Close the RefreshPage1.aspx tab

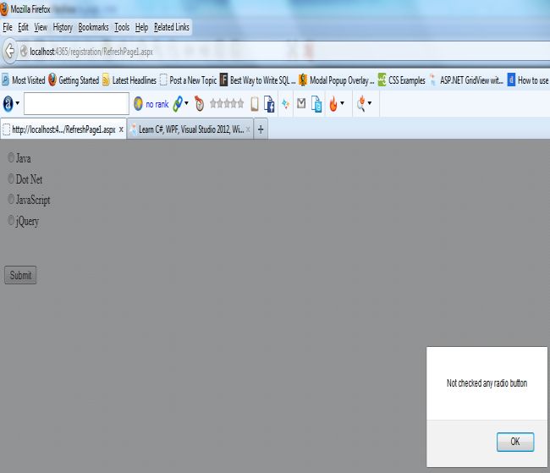[x=121, y=129]
